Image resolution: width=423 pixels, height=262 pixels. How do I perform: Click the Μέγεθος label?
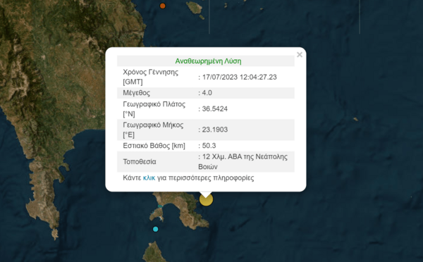[137, 93]
